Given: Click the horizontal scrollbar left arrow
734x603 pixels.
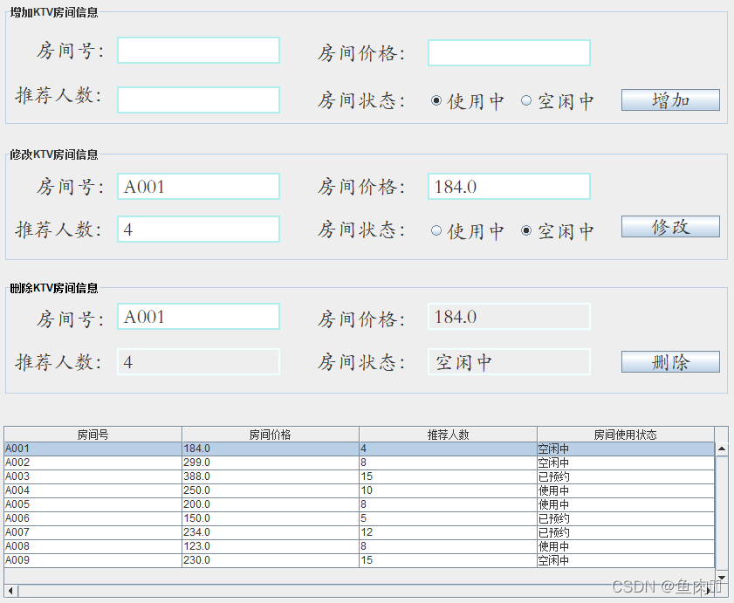Looking at the screenshot, I should pyautogui.click(x=10, y=591).
